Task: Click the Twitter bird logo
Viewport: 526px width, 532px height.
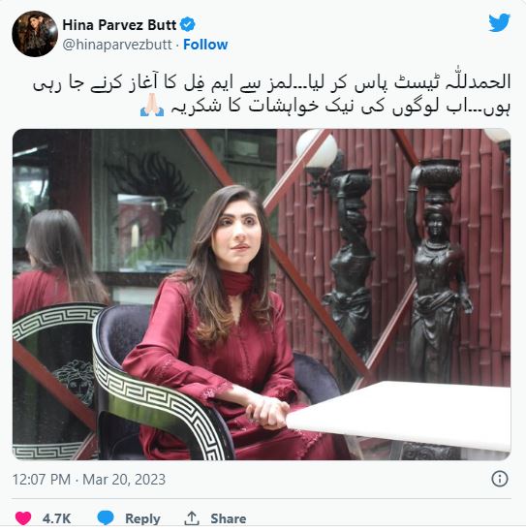Action: pyautogui.click(x=499, y=22)
